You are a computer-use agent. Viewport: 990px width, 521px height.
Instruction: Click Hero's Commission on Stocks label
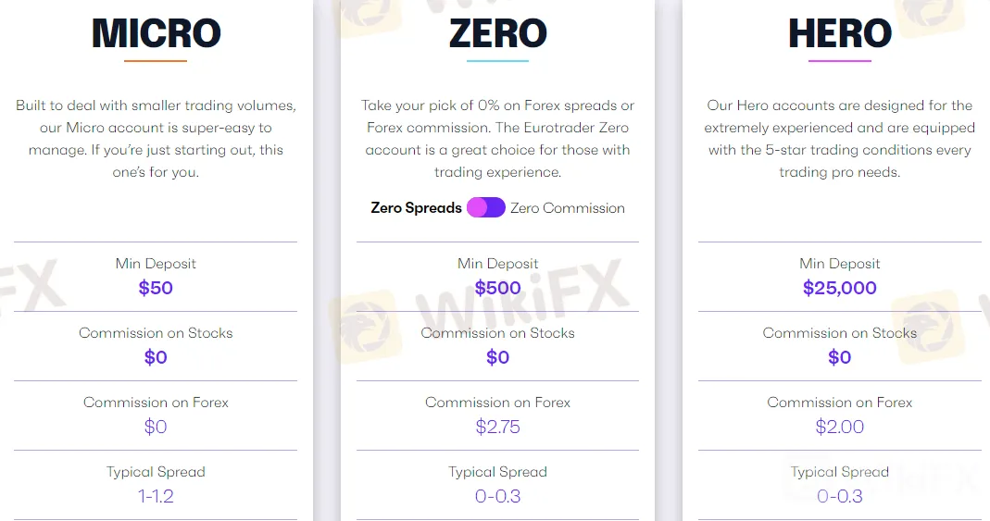(x=839, y=333)
